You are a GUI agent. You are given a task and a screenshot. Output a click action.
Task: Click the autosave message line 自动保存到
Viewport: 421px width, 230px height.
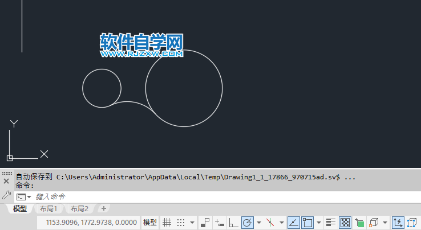(x=185, y=177)
